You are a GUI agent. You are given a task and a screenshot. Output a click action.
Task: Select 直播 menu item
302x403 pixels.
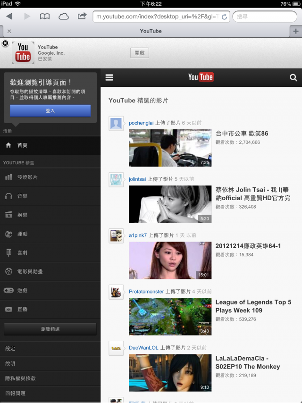pyautogui.click(x=50, y=310)
